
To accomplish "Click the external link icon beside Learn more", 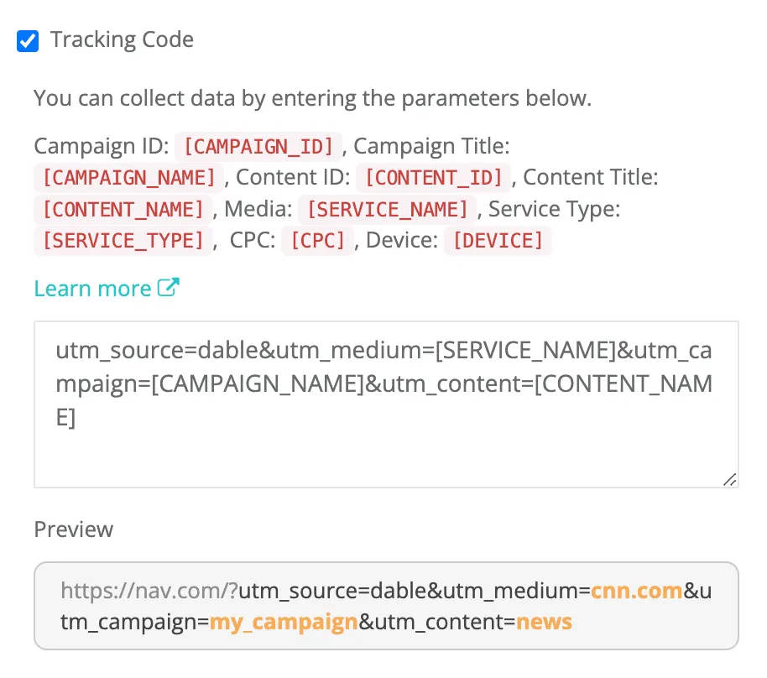I will click(170, 288).
